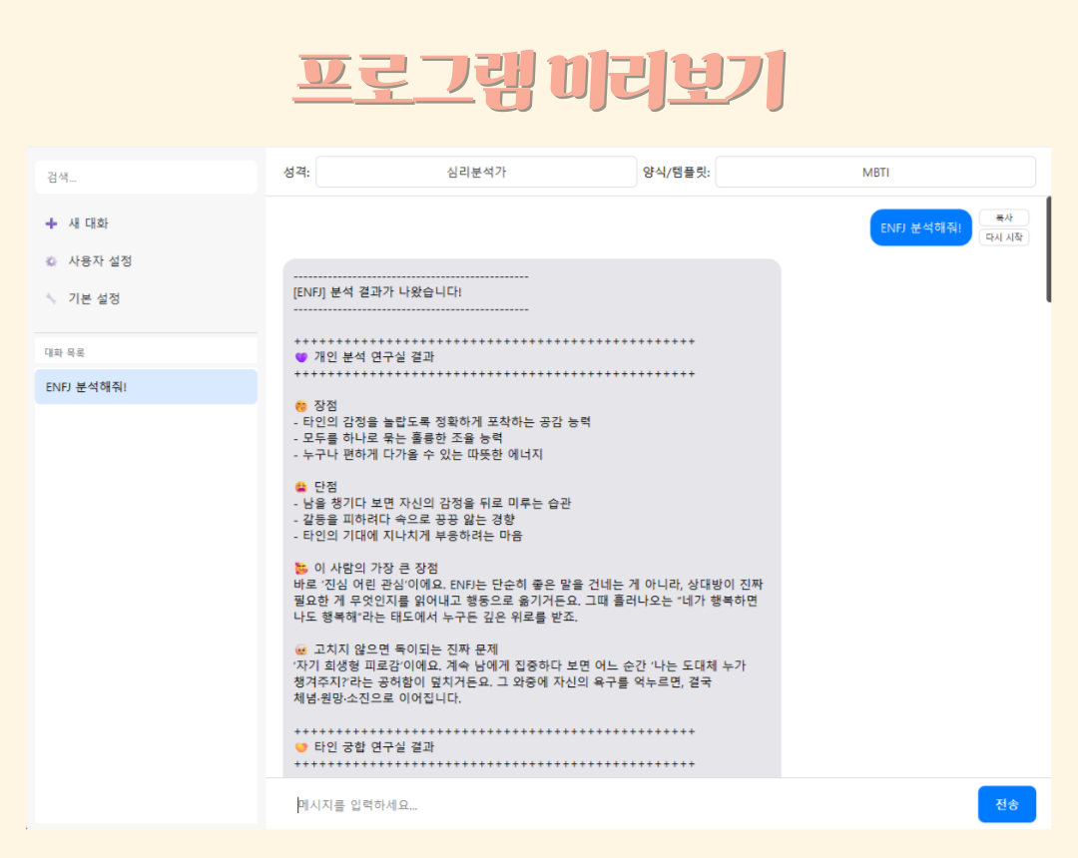Select 'ENFJ 분석해줘!' from the 대화 목록 list
Viewport: 1078px width, 858px height.
point(146,386)
